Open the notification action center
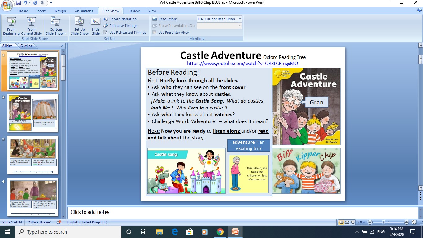 click(412, 232)
